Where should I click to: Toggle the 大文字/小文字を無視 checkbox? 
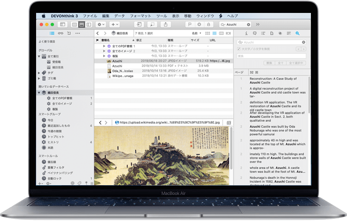[x=239, y=49]
